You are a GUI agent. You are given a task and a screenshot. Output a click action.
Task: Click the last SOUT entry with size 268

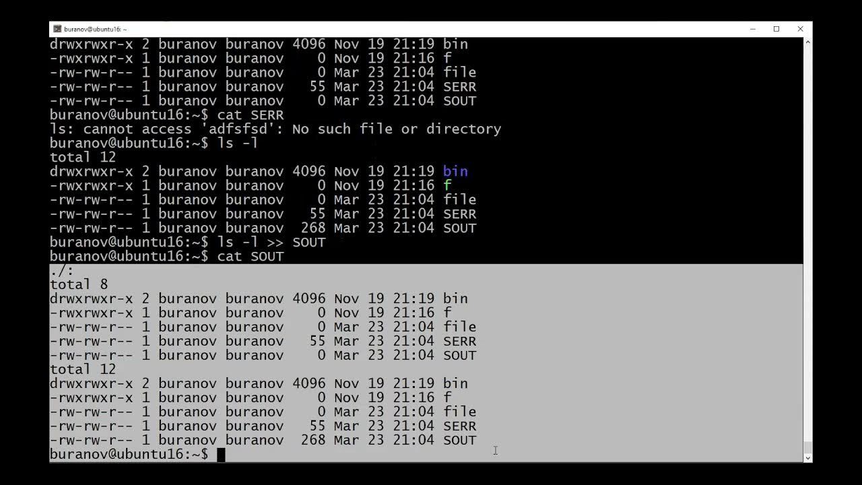263,441
